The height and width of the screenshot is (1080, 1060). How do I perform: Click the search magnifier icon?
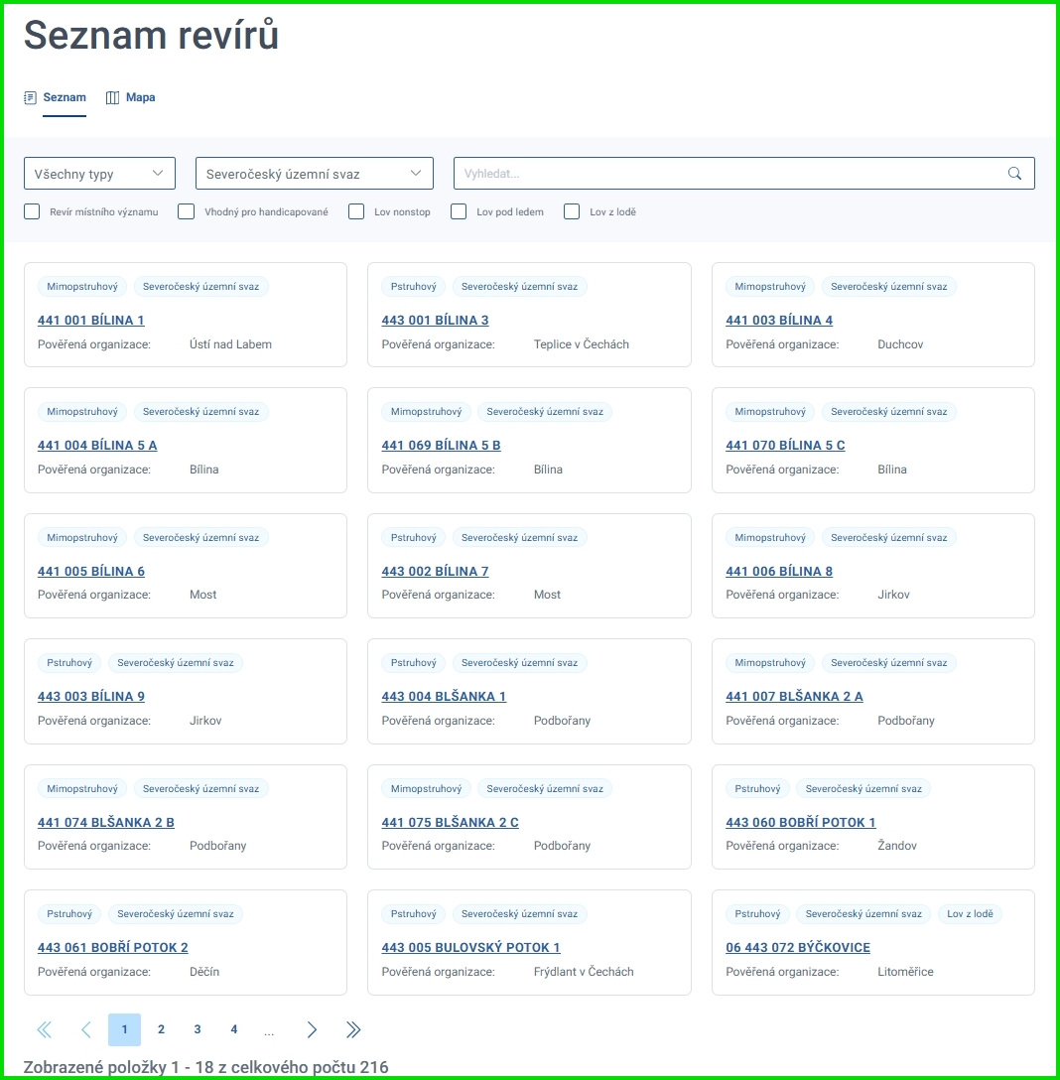(x=1014, y=174)
